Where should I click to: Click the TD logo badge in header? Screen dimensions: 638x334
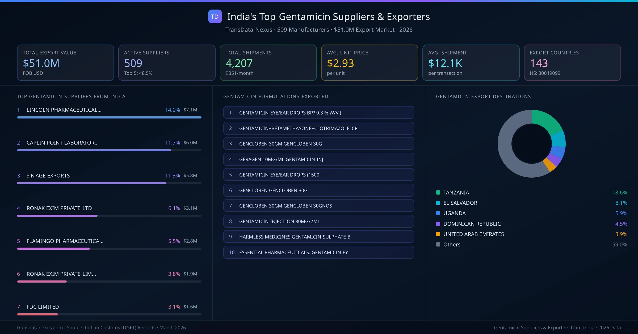point(215,17)
